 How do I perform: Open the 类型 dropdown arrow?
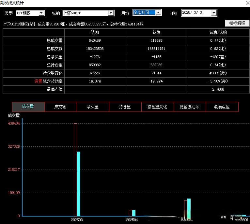(41, 13)
